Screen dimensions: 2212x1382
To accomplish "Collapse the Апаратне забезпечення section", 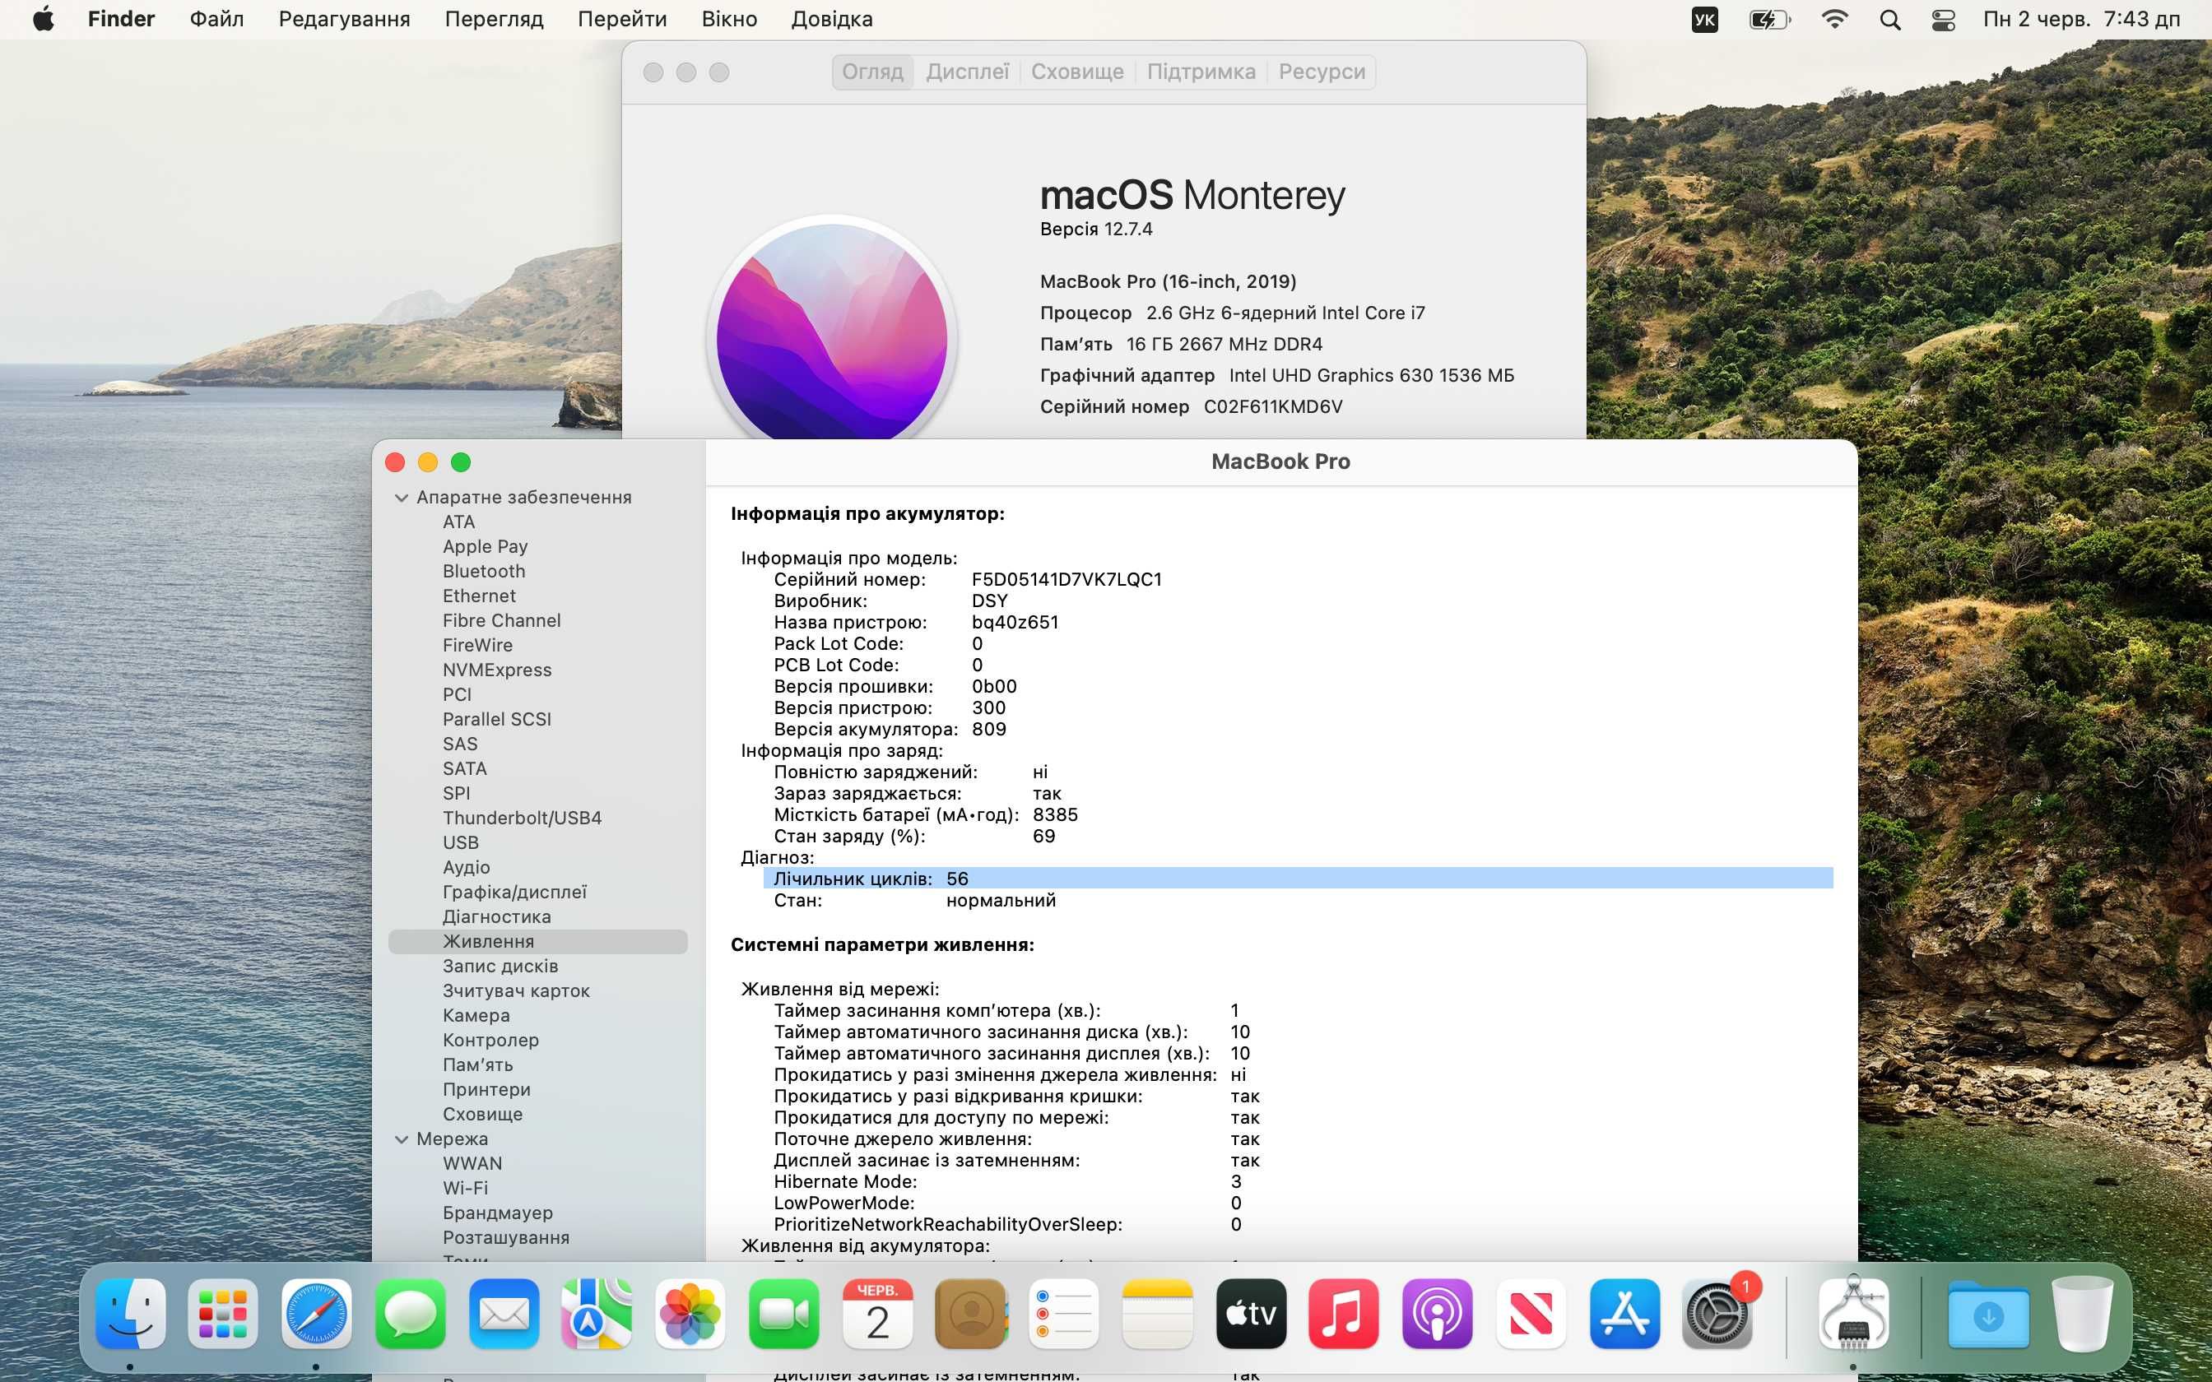I will 402,497.
